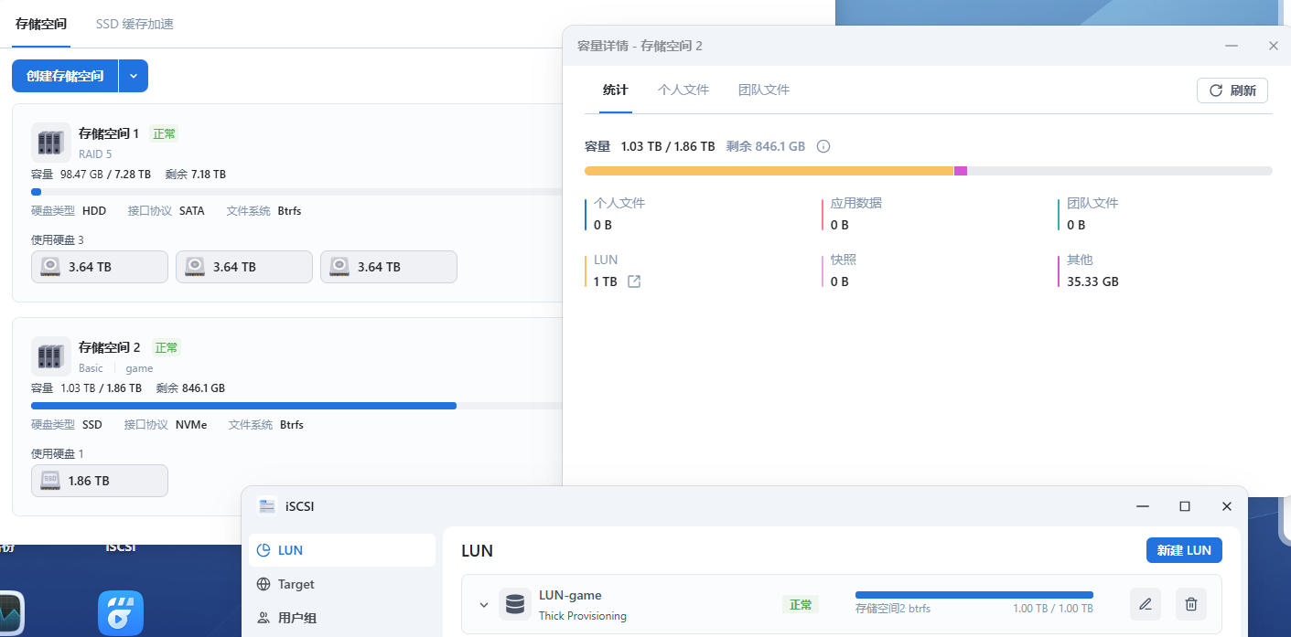Click Thick Provisioning label

coord(583,616)
